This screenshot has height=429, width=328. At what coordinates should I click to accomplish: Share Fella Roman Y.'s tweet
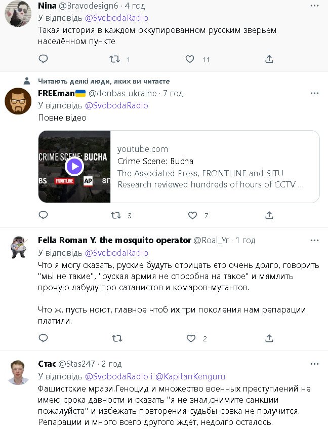click(269, 338)
